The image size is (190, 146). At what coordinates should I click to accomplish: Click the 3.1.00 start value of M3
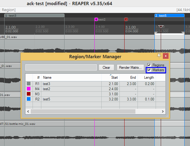point(113,94)
